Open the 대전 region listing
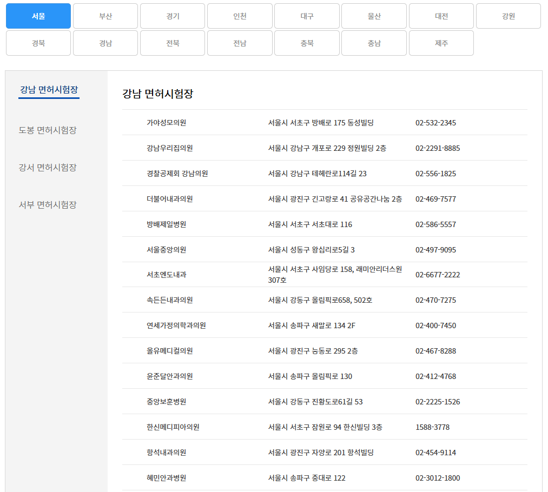The width and height of the screenshot is (548, 492). (x=441, y=16)
